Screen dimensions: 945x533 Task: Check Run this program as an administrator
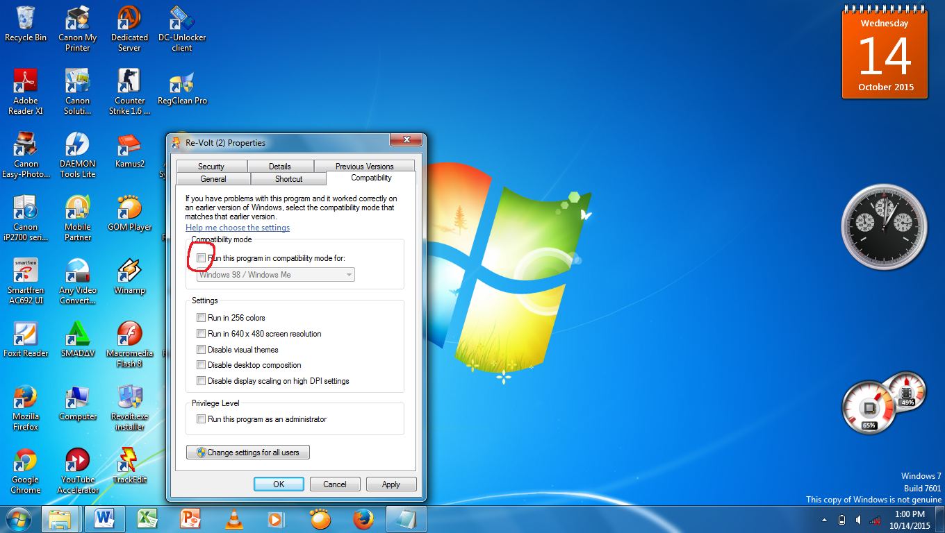[x=202, y=419]
